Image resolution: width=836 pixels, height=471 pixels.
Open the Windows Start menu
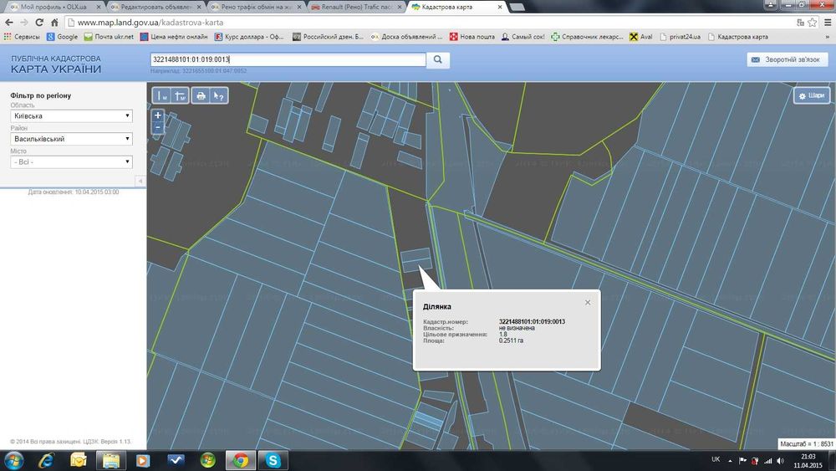coord(14,460)
